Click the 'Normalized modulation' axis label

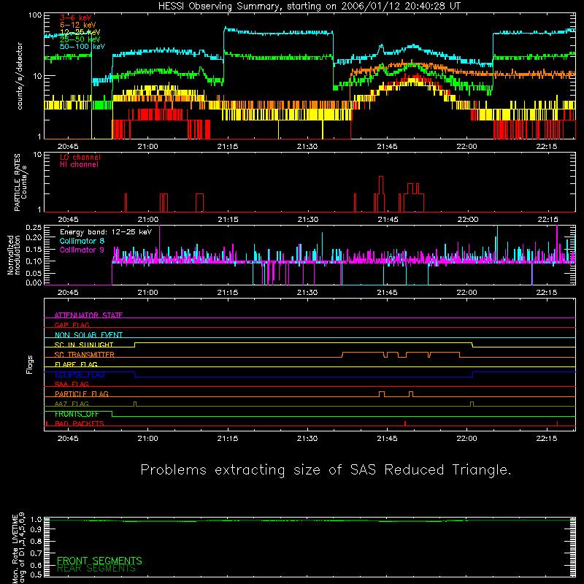click(13, 255)
